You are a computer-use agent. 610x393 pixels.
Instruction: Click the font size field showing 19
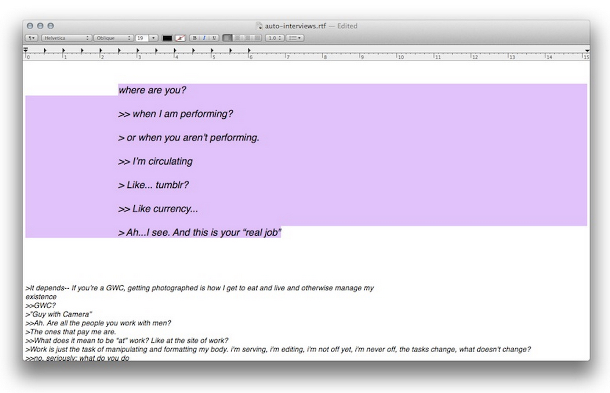pos(142,38)
